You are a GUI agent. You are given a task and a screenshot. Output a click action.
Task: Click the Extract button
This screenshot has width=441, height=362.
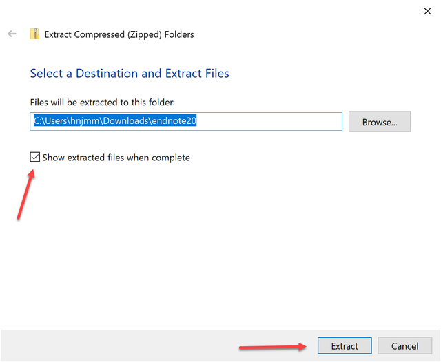click(x=345, y=345)
